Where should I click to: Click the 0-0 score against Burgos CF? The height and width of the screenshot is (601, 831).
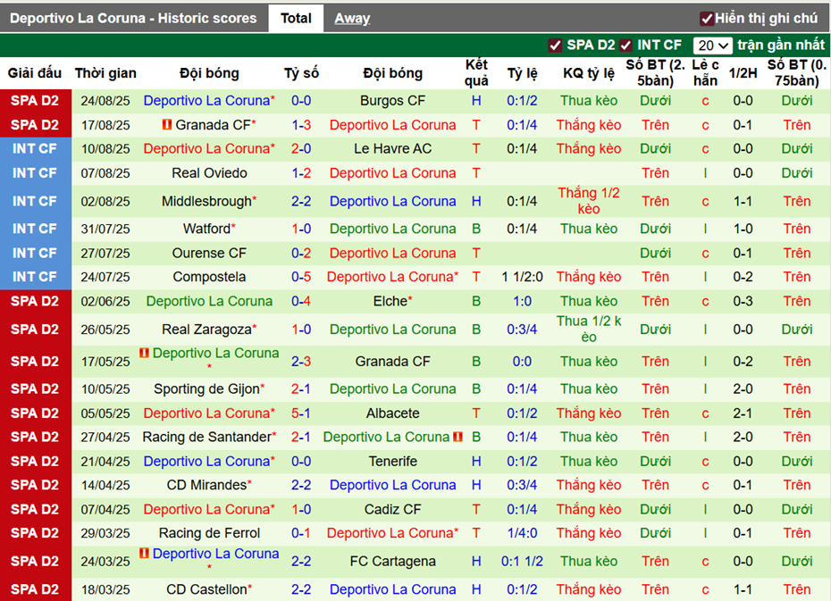tap(301, 101)
